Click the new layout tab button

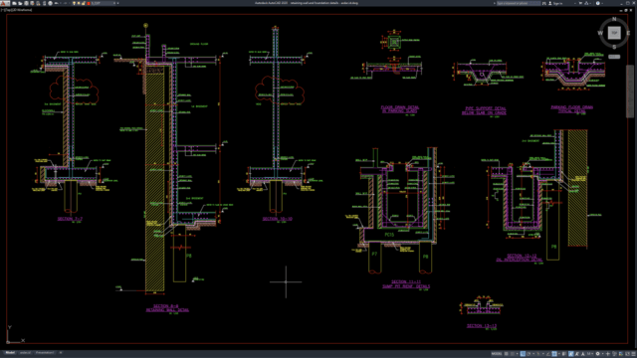coord(61,353)
